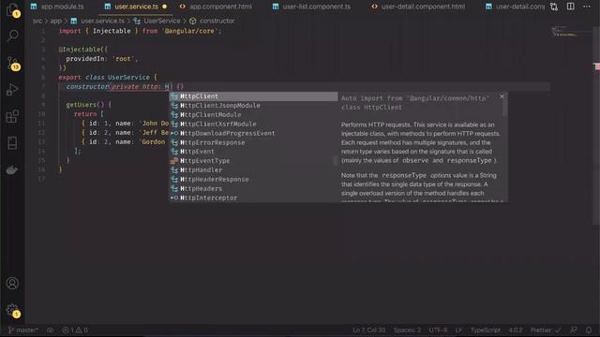Open the errors and warnings count
This screenshot has height=337, width=600.
click(x=75, y=330)
